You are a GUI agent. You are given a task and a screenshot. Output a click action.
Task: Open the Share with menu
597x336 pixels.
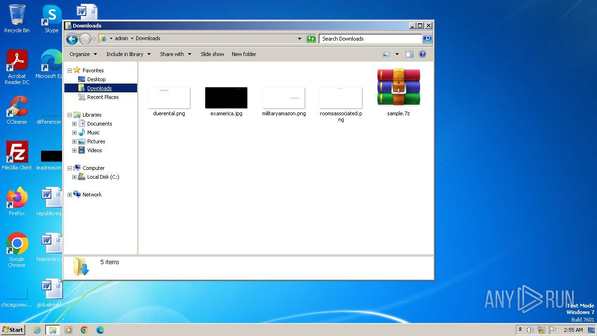175,54
